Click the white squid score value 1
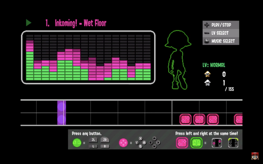This screenshot has width=263, height=164. point(224,83)
